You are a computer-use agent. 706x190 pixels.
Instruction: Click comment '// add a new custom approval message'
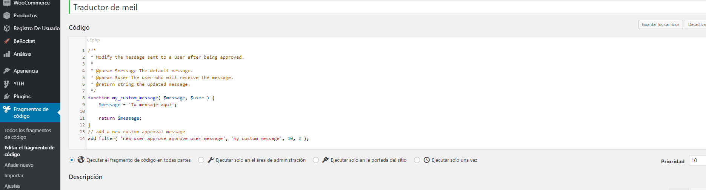pyautogui.click(x=137, y=132)
